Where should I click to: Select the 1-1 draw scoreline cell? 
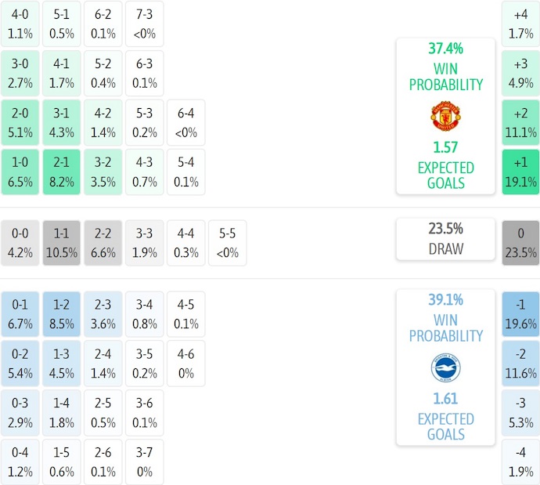tap(62, 243)
